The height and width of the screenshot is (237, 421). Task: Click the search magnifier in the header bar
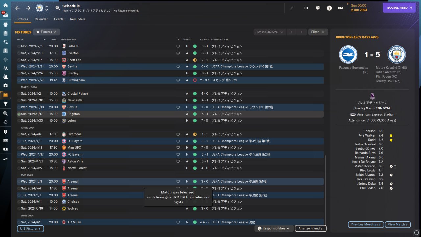click(58, 8)
